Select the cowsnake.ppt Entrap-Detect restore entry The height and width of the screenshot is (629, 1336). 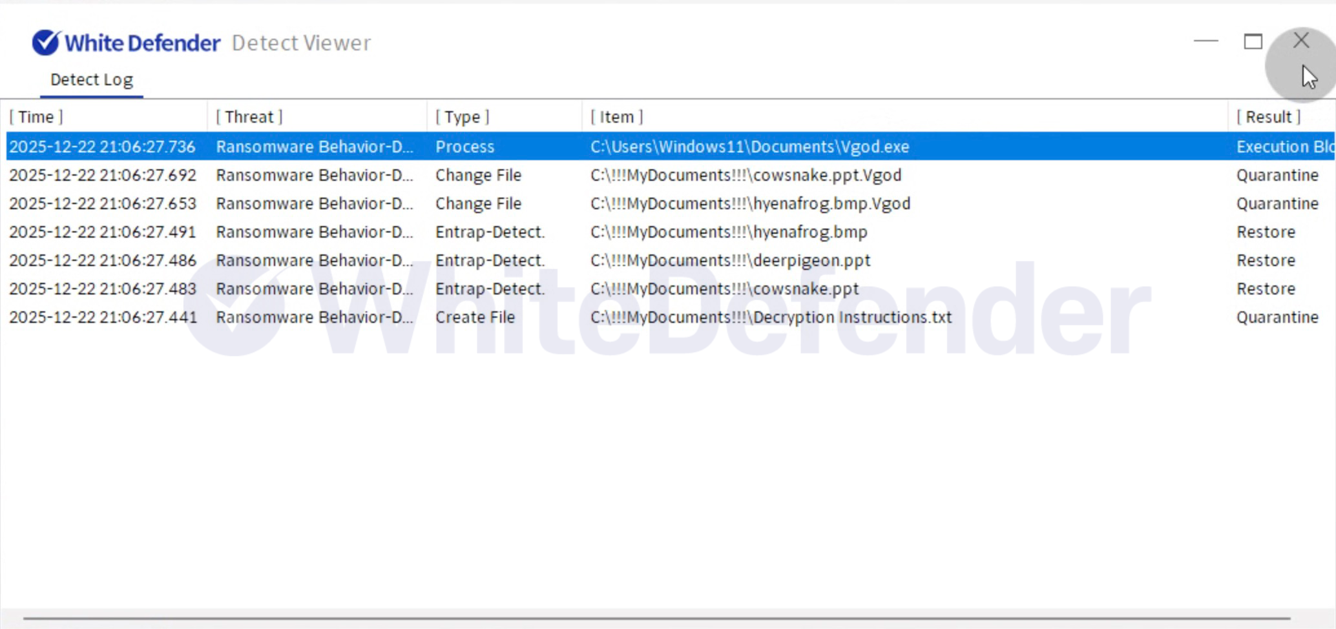coord(724,289)
